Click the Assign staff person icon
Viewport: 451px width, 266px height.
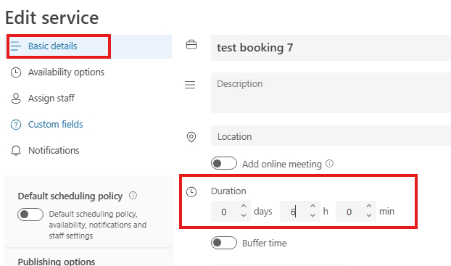(x=16, y=99)
